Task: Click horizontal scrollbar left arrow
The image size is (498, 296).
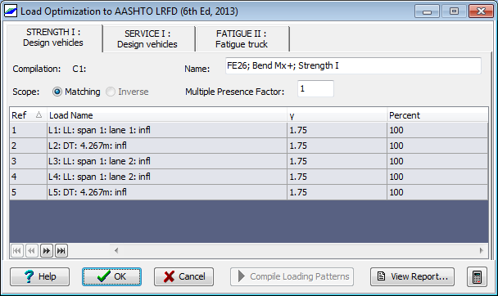Action: coord(116,251)
